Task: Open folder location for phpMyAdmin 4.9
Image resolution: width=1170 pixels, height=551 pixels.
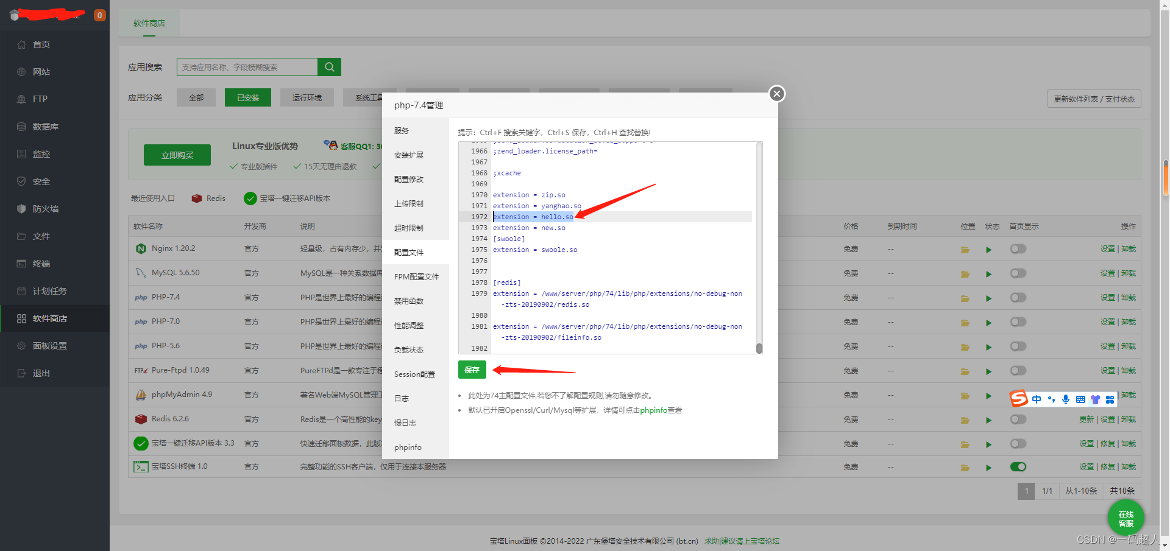Action: (965, 396)
